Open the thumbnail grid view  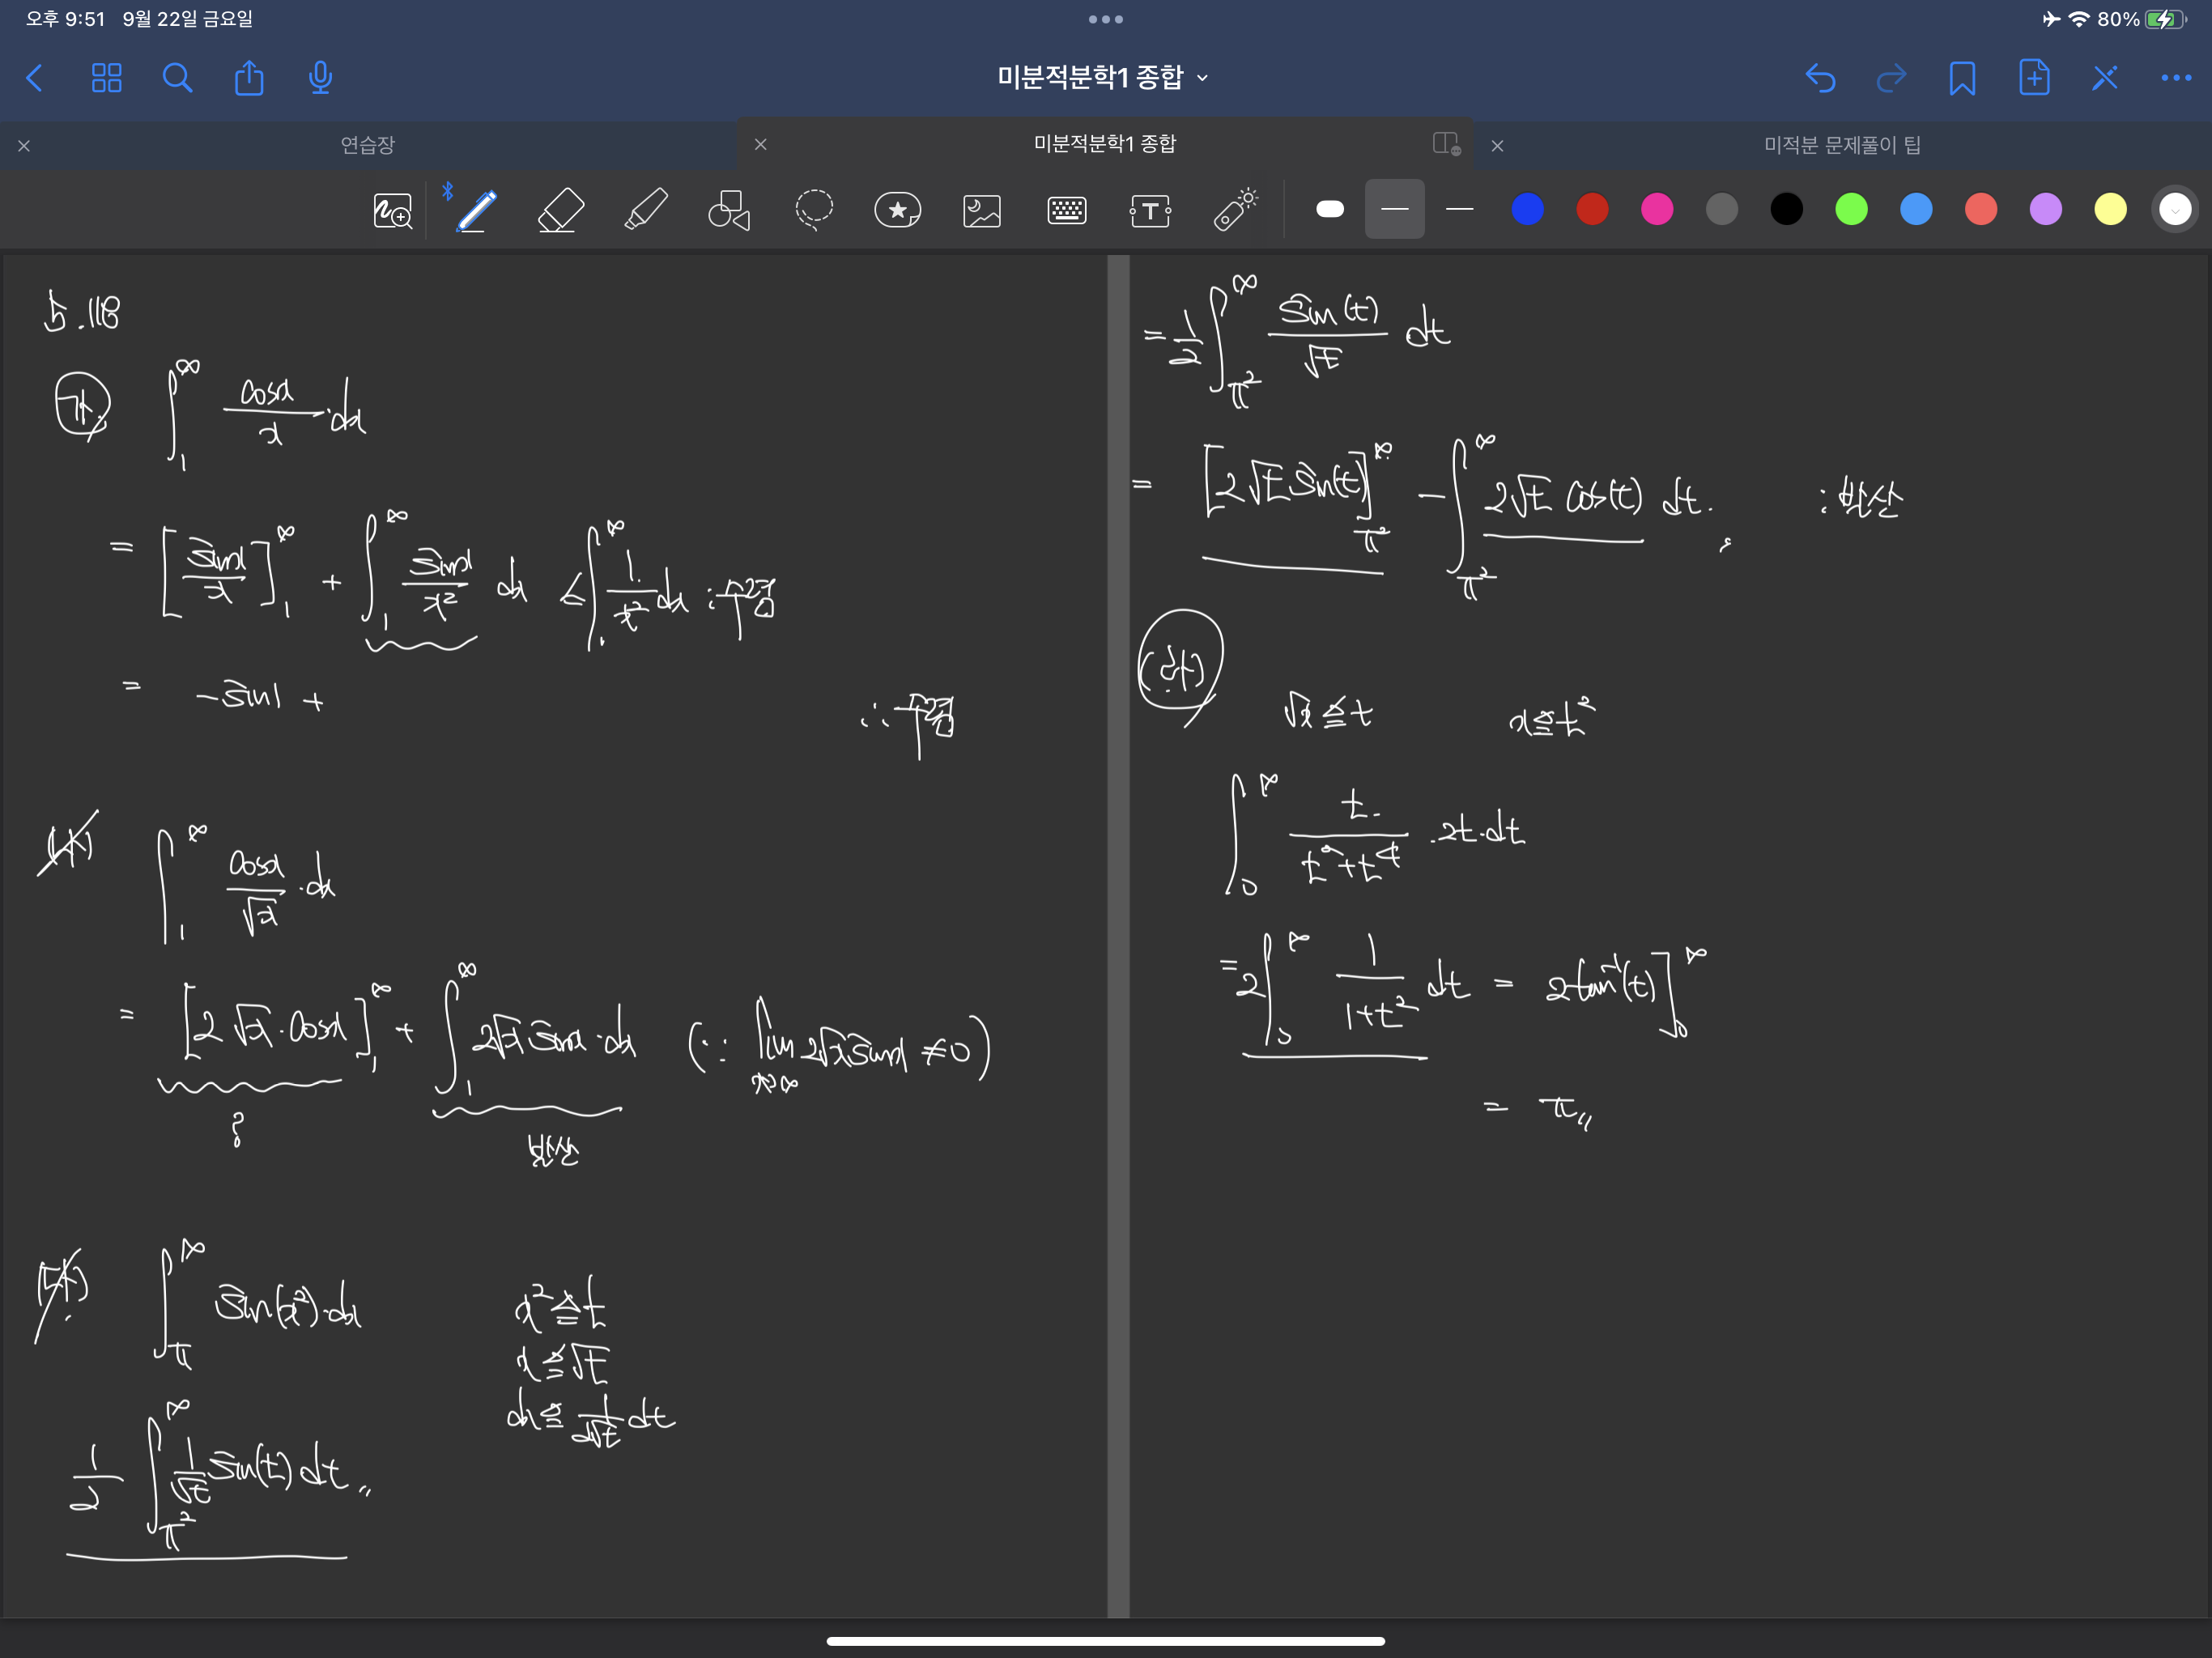tap(106, 78)
